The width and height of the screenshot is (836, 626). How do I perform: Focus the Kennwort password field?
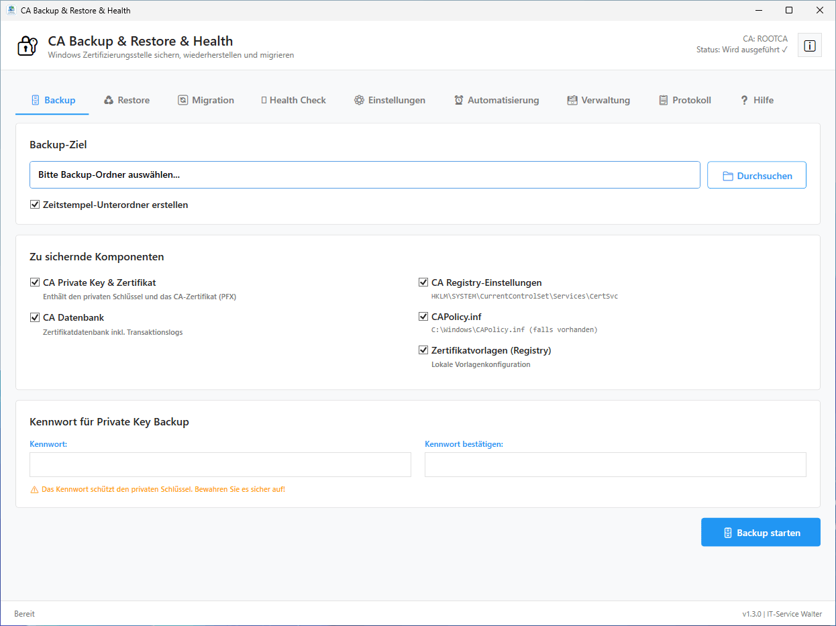220,464
